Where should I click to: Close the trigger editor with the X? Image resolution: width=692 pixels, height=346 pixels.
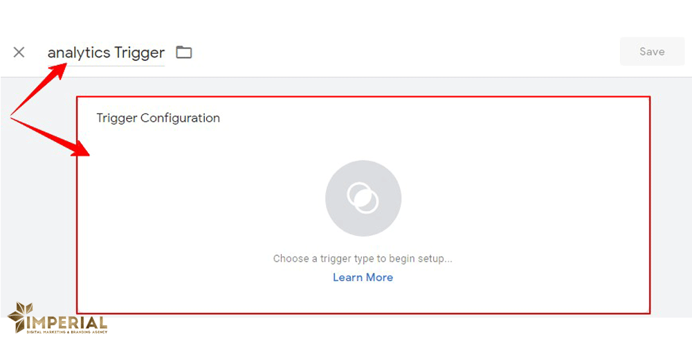point(19,52)
